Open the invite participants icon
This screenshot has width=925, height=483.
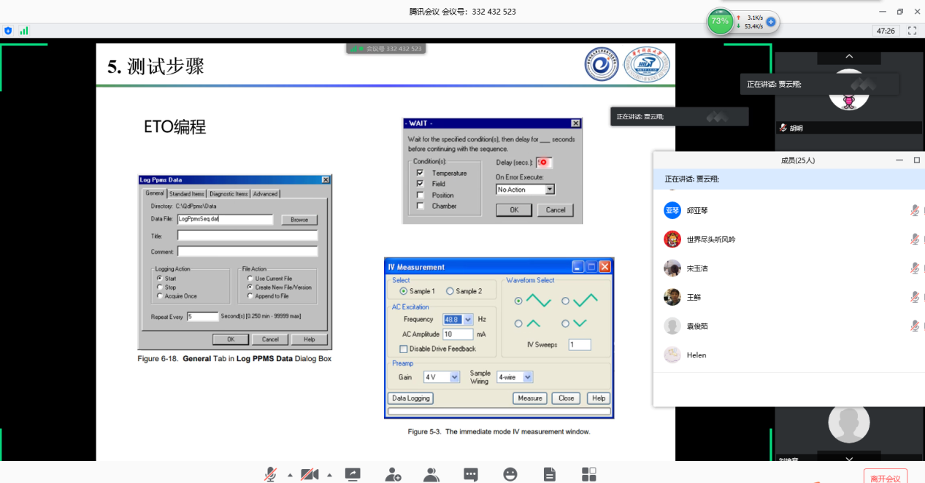click(x=393, y=474)
